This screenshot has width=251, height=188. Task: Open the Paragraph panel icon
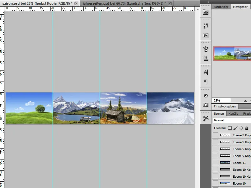206,82
